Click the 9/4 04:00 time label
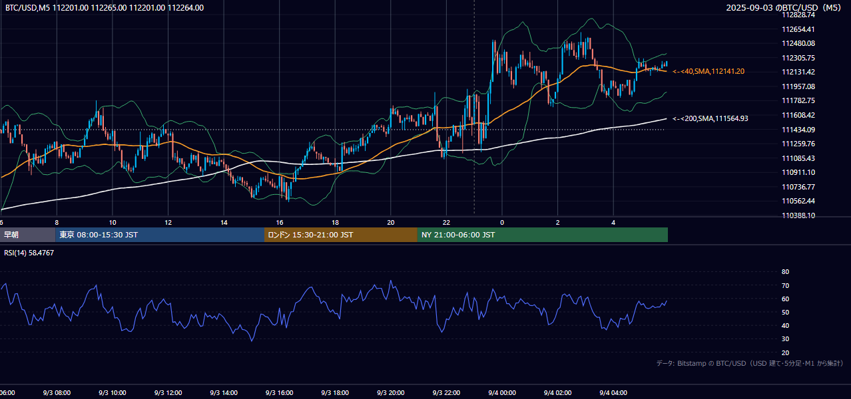Viewport: 851px width, 399px height. tap(614, 393)
